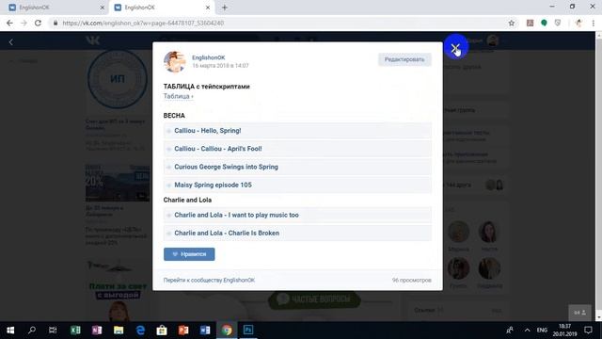This screenshot has height=339, width=602.
Task: Click the 96 просмотров views text
Action: tap(412, 281)
